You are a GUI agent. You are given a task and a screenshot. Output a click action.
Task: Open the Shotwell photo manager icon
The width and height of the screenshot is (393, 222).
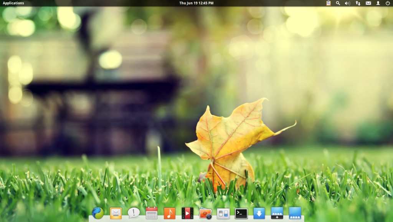point(205,214)
